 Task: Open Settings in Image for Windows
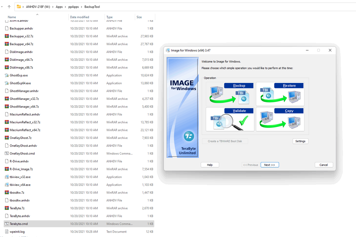coord(300,141)
